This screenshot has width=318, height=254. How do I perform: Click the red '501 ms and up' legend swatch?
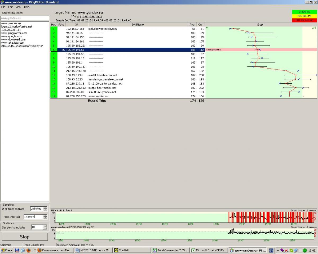tap(304, 20)
